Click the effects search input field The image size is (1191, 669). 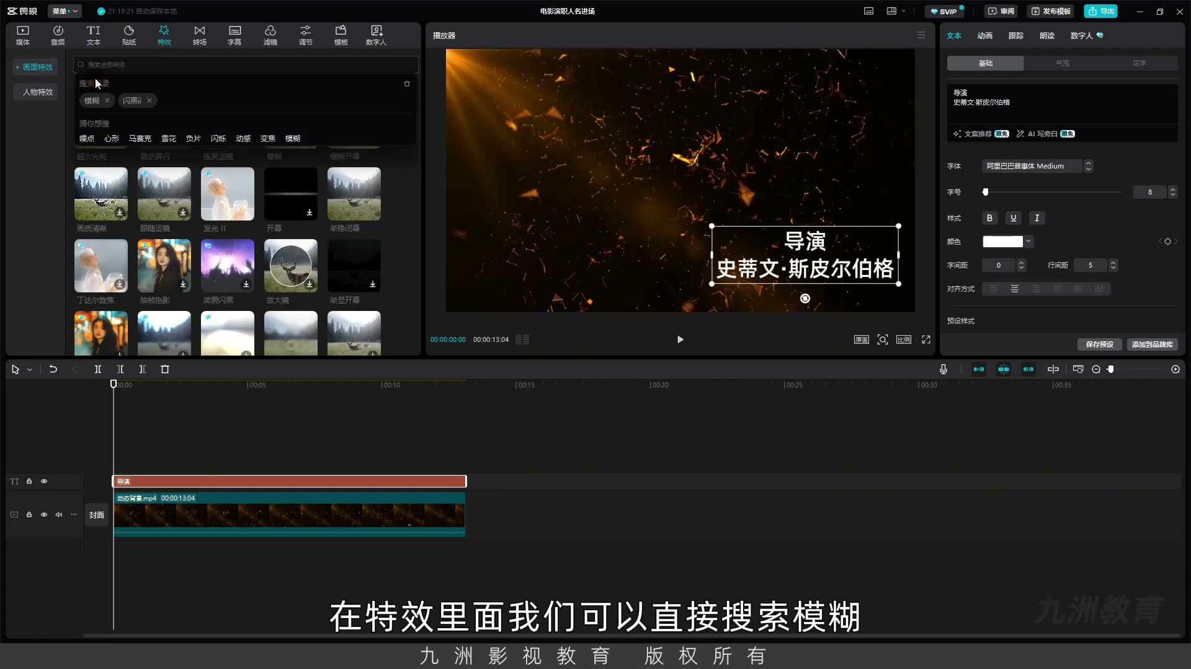pos(246,64)
